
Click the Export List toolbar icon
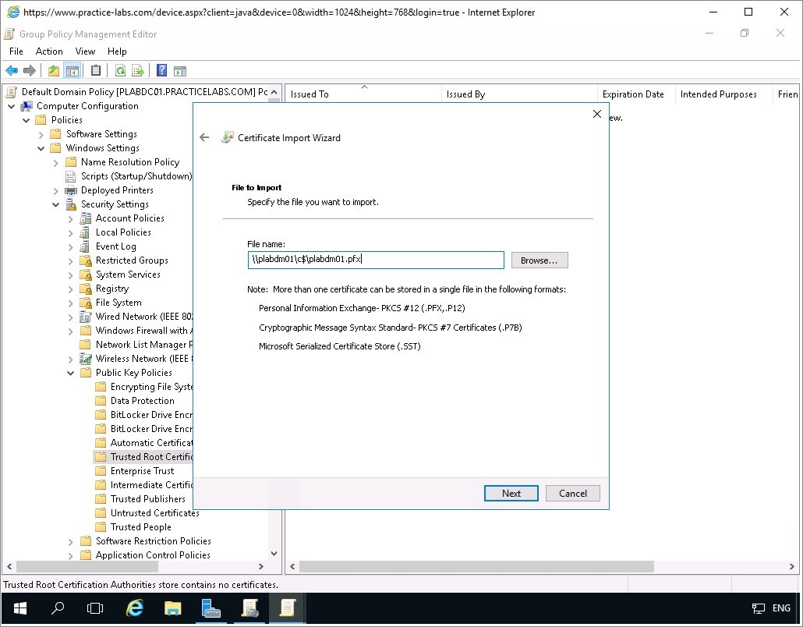(138, 71)
